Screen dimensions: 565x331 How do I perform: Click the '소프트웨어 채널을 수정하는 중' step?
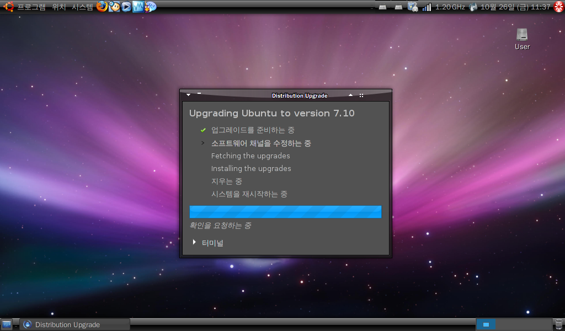pyautogui.click(x=261, y=143)
